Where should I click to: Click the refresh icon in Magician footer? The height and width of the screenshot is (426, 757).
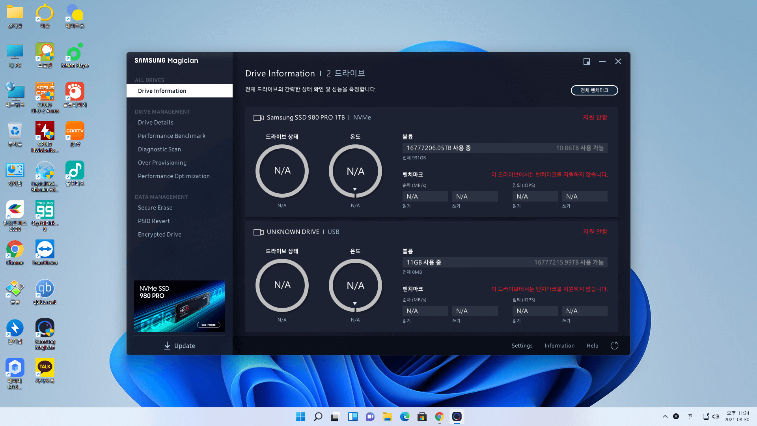[x=614, y=346]
